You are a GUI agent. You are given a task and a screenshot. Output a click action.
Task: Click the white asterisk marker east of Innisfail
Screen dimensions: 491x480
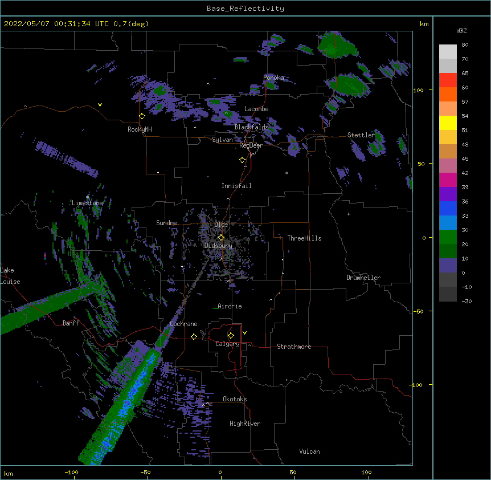pyautogui.click(x=286, y=173)
